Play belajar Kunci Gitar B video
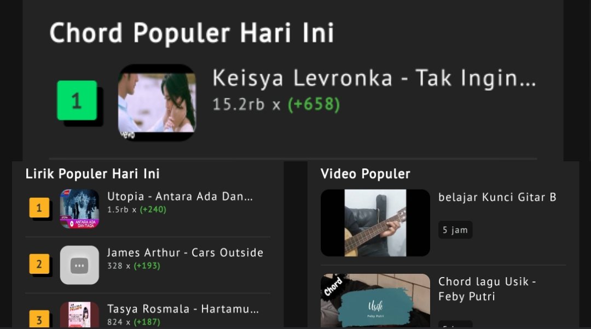 375,223
